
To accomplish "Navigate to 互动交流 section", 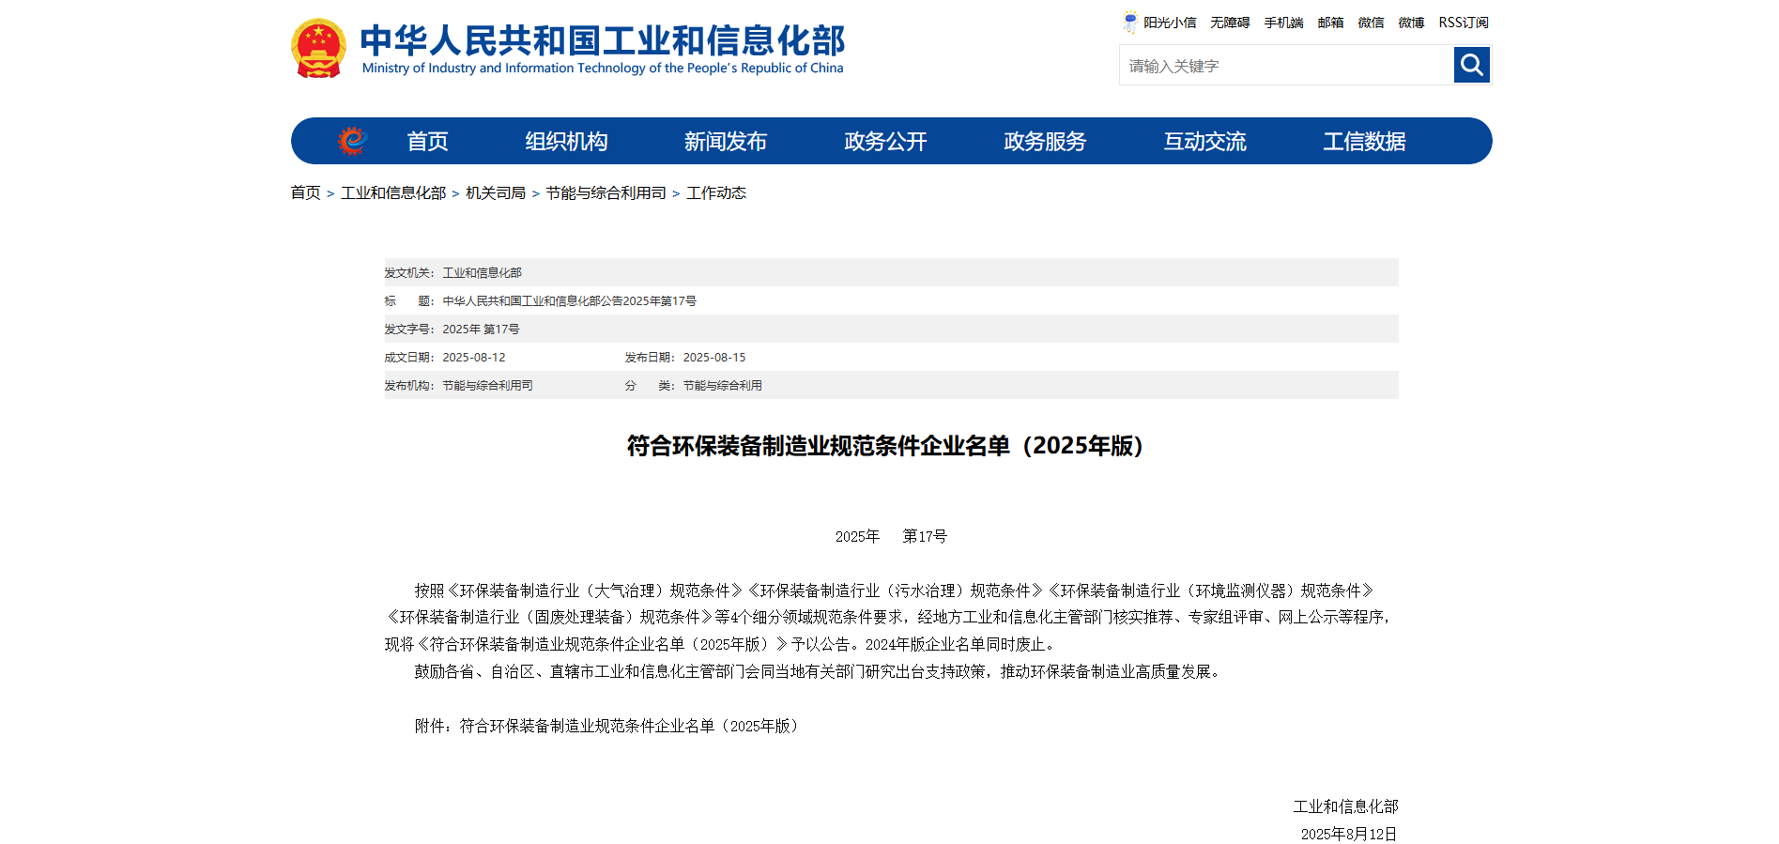I will point(1204,142).
